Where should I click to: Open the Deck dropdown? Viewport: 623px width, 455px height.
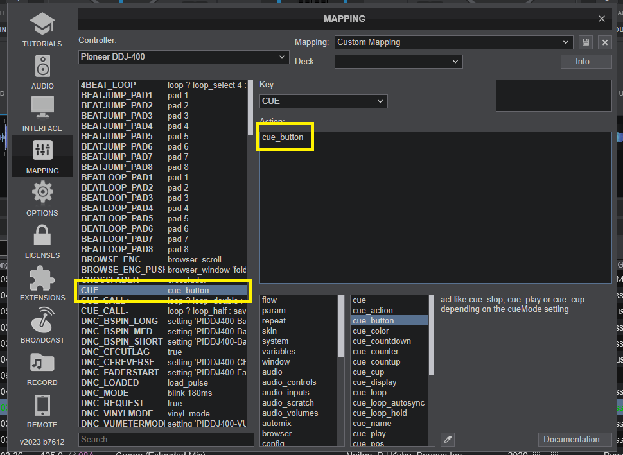398,62
